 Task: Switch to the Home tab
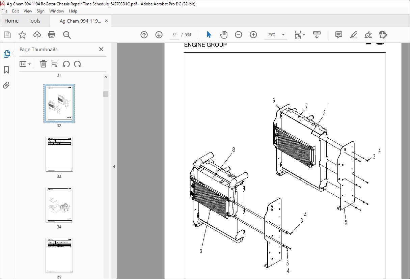coord(11,21)
